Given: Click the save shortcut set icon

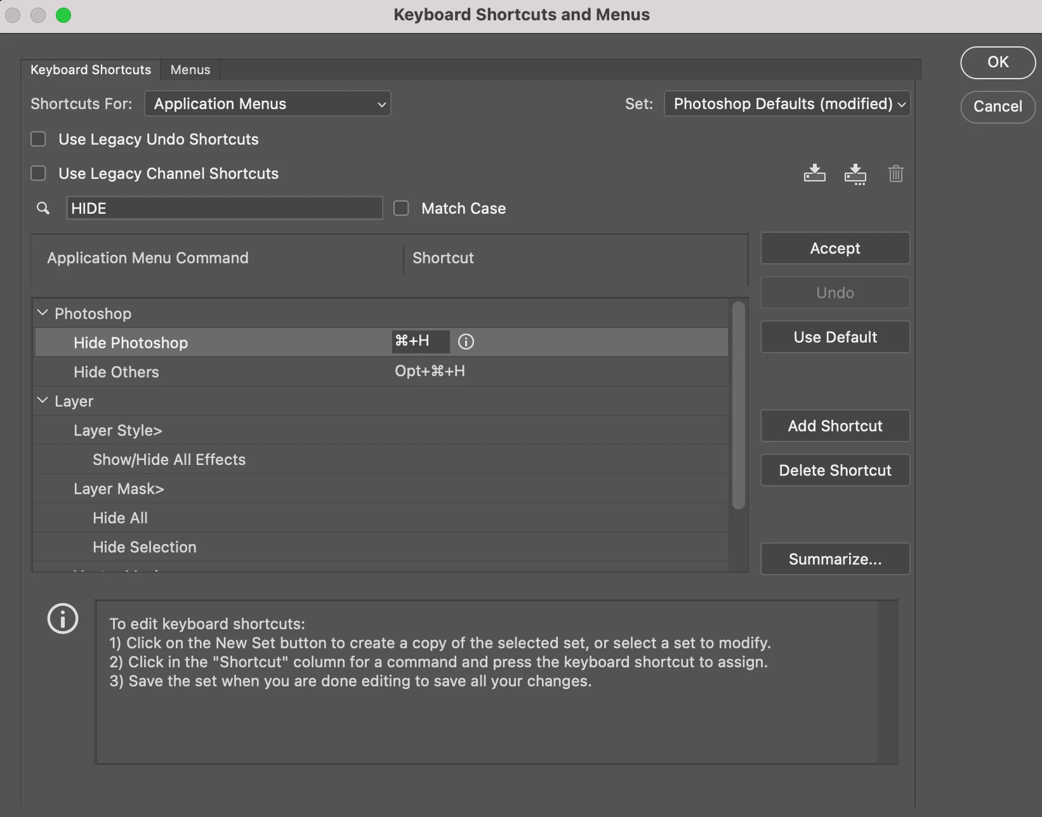Looking at the screenshot, I should click(x=814, y=173).
